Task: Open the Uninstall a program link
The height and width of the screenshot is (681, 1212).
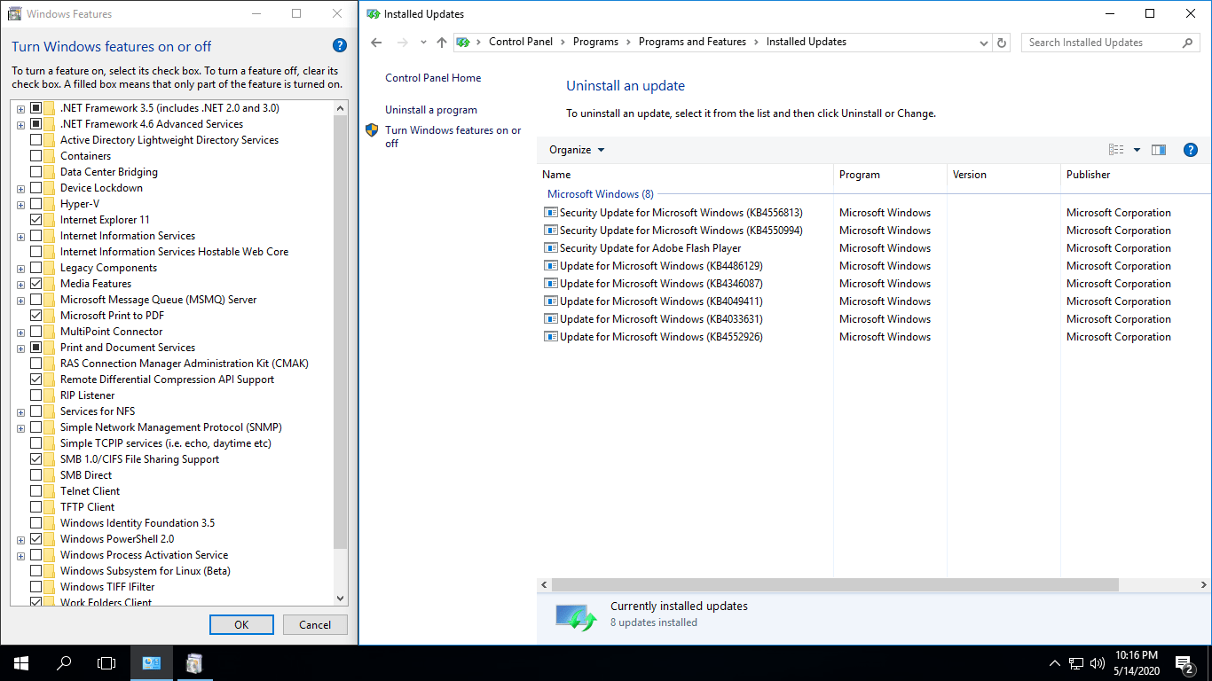Action: pos(431,110)
